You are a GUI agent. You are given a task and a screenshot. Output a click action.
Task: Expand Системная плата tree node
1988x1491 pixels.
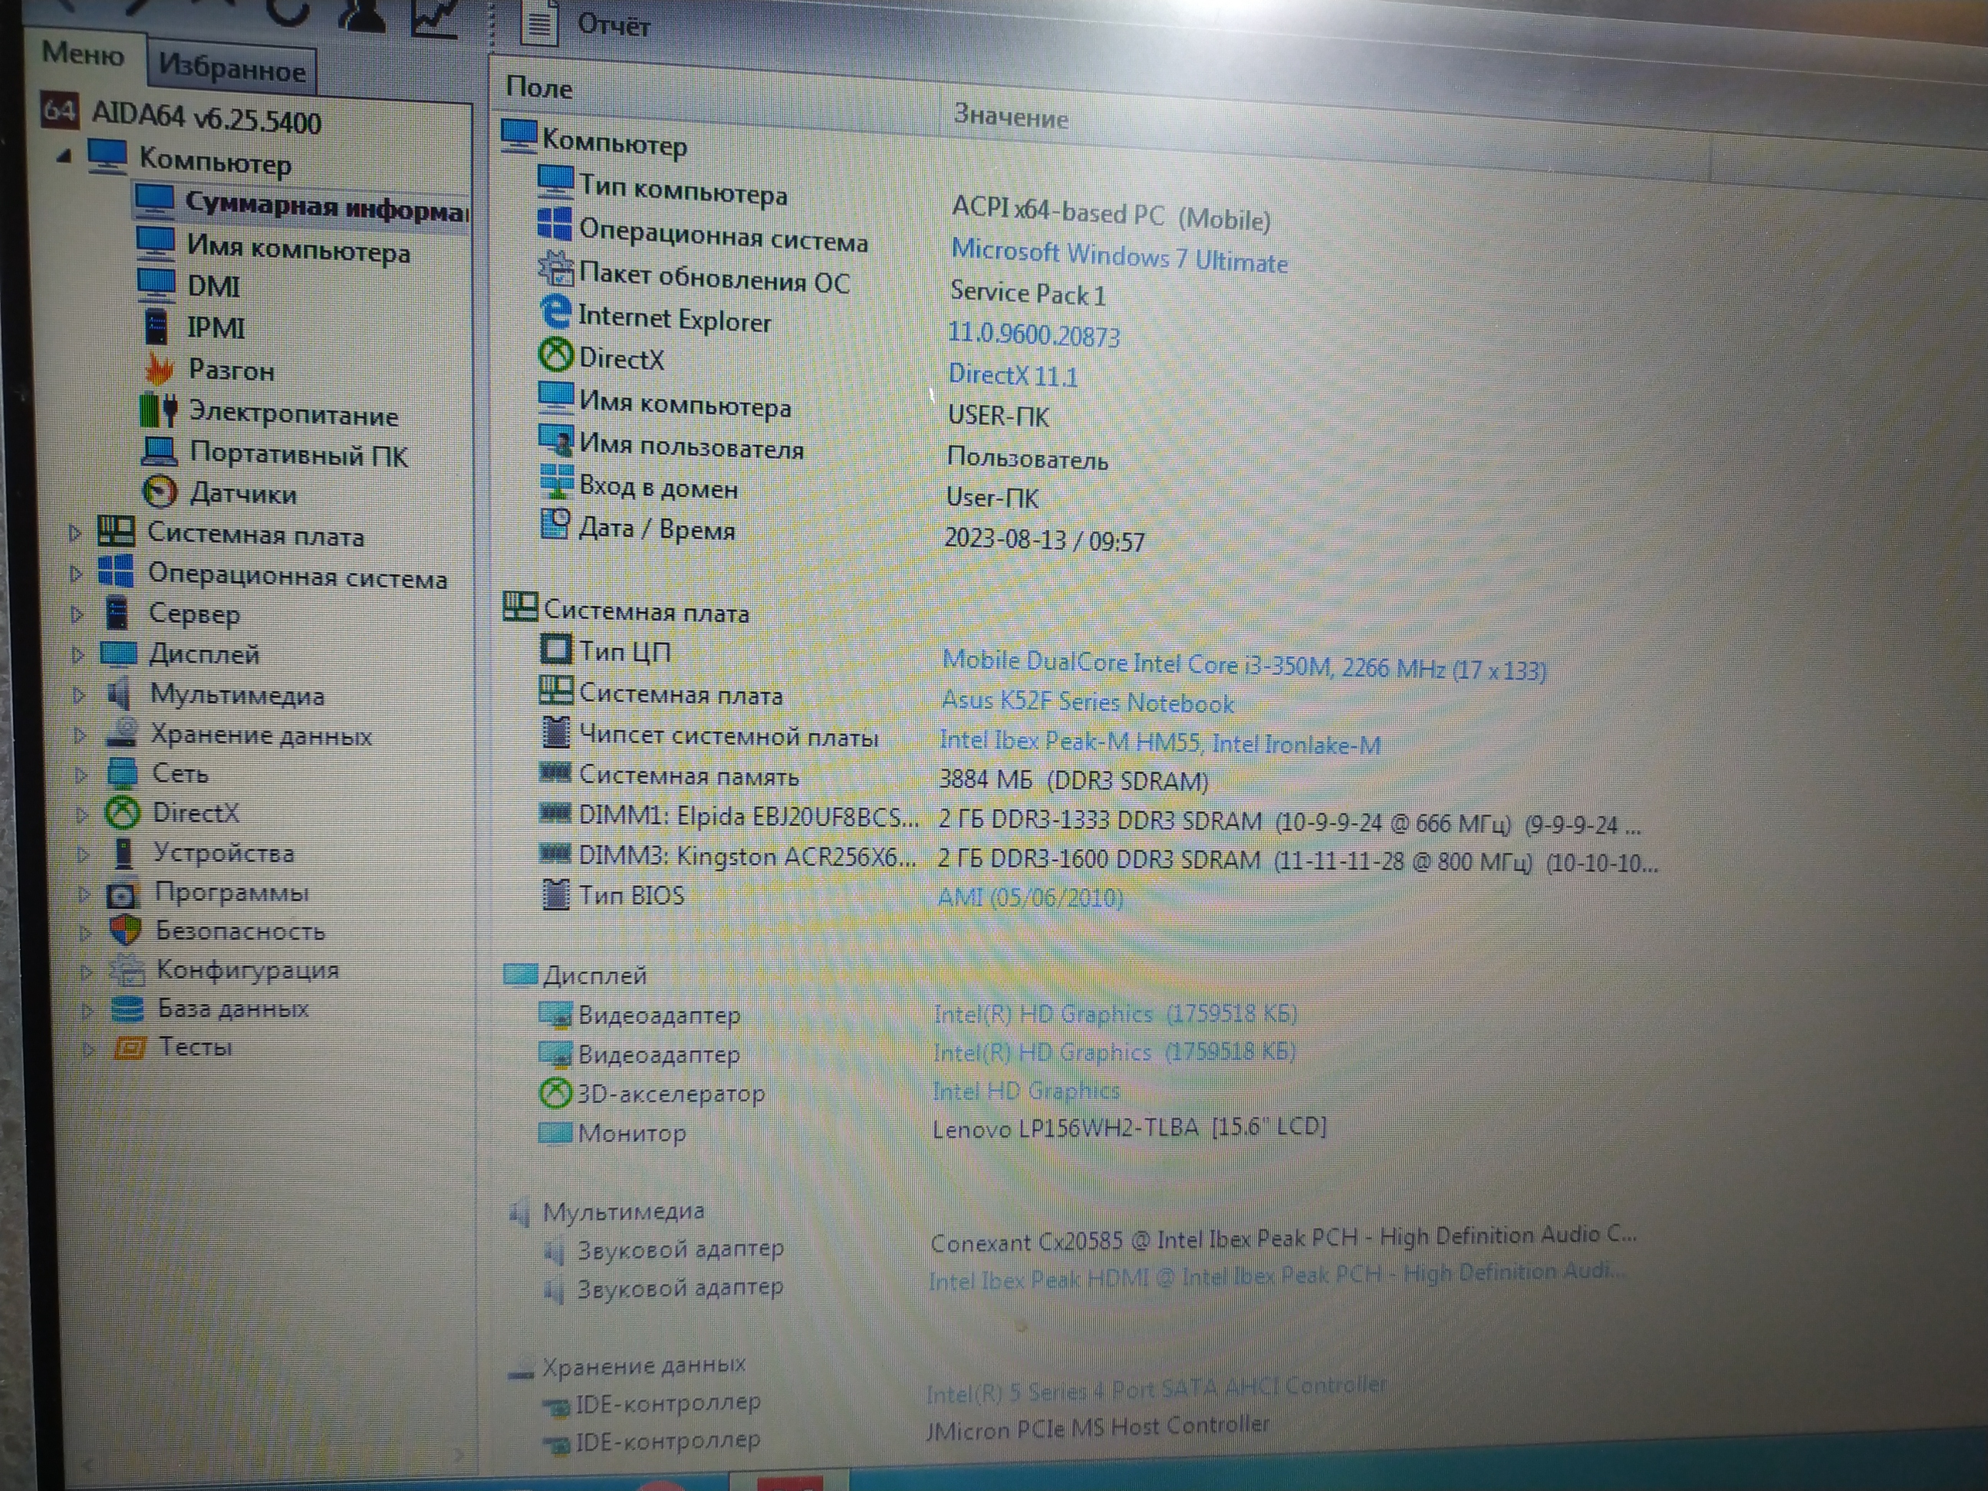click(x=75, y=533)
